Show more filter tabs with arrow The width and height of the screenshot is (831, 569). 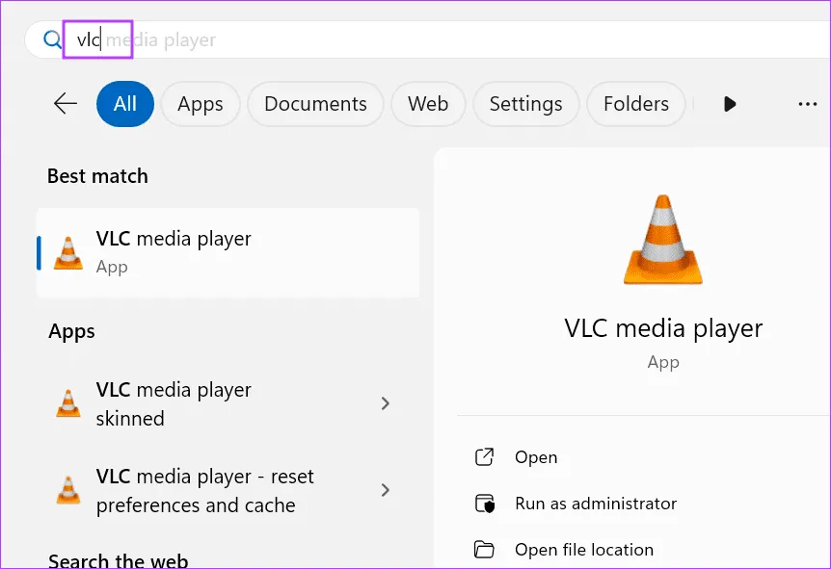click(x=730, y=104)
